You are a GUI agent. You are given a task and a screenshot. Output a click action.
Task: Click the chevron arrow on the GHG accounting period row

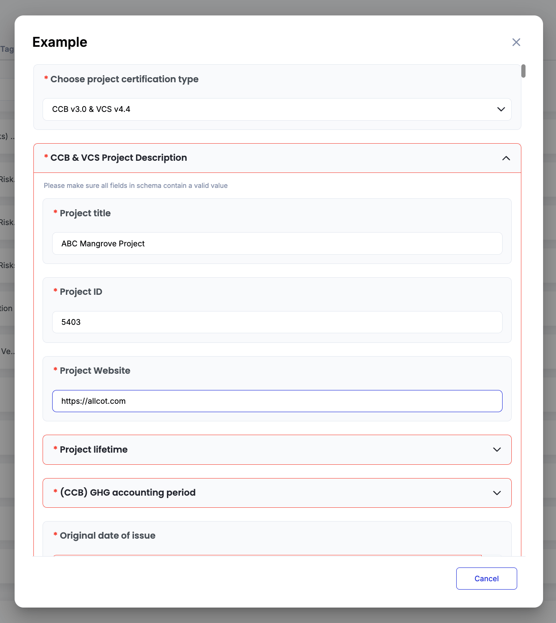coord(497,493)
